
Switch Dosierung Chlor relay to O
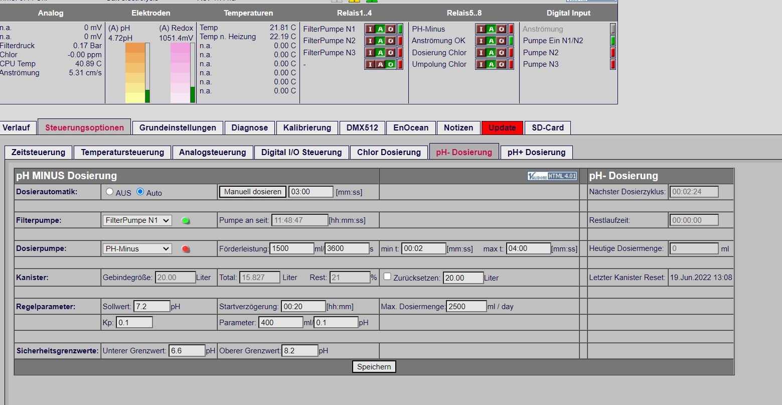point(502,53)
